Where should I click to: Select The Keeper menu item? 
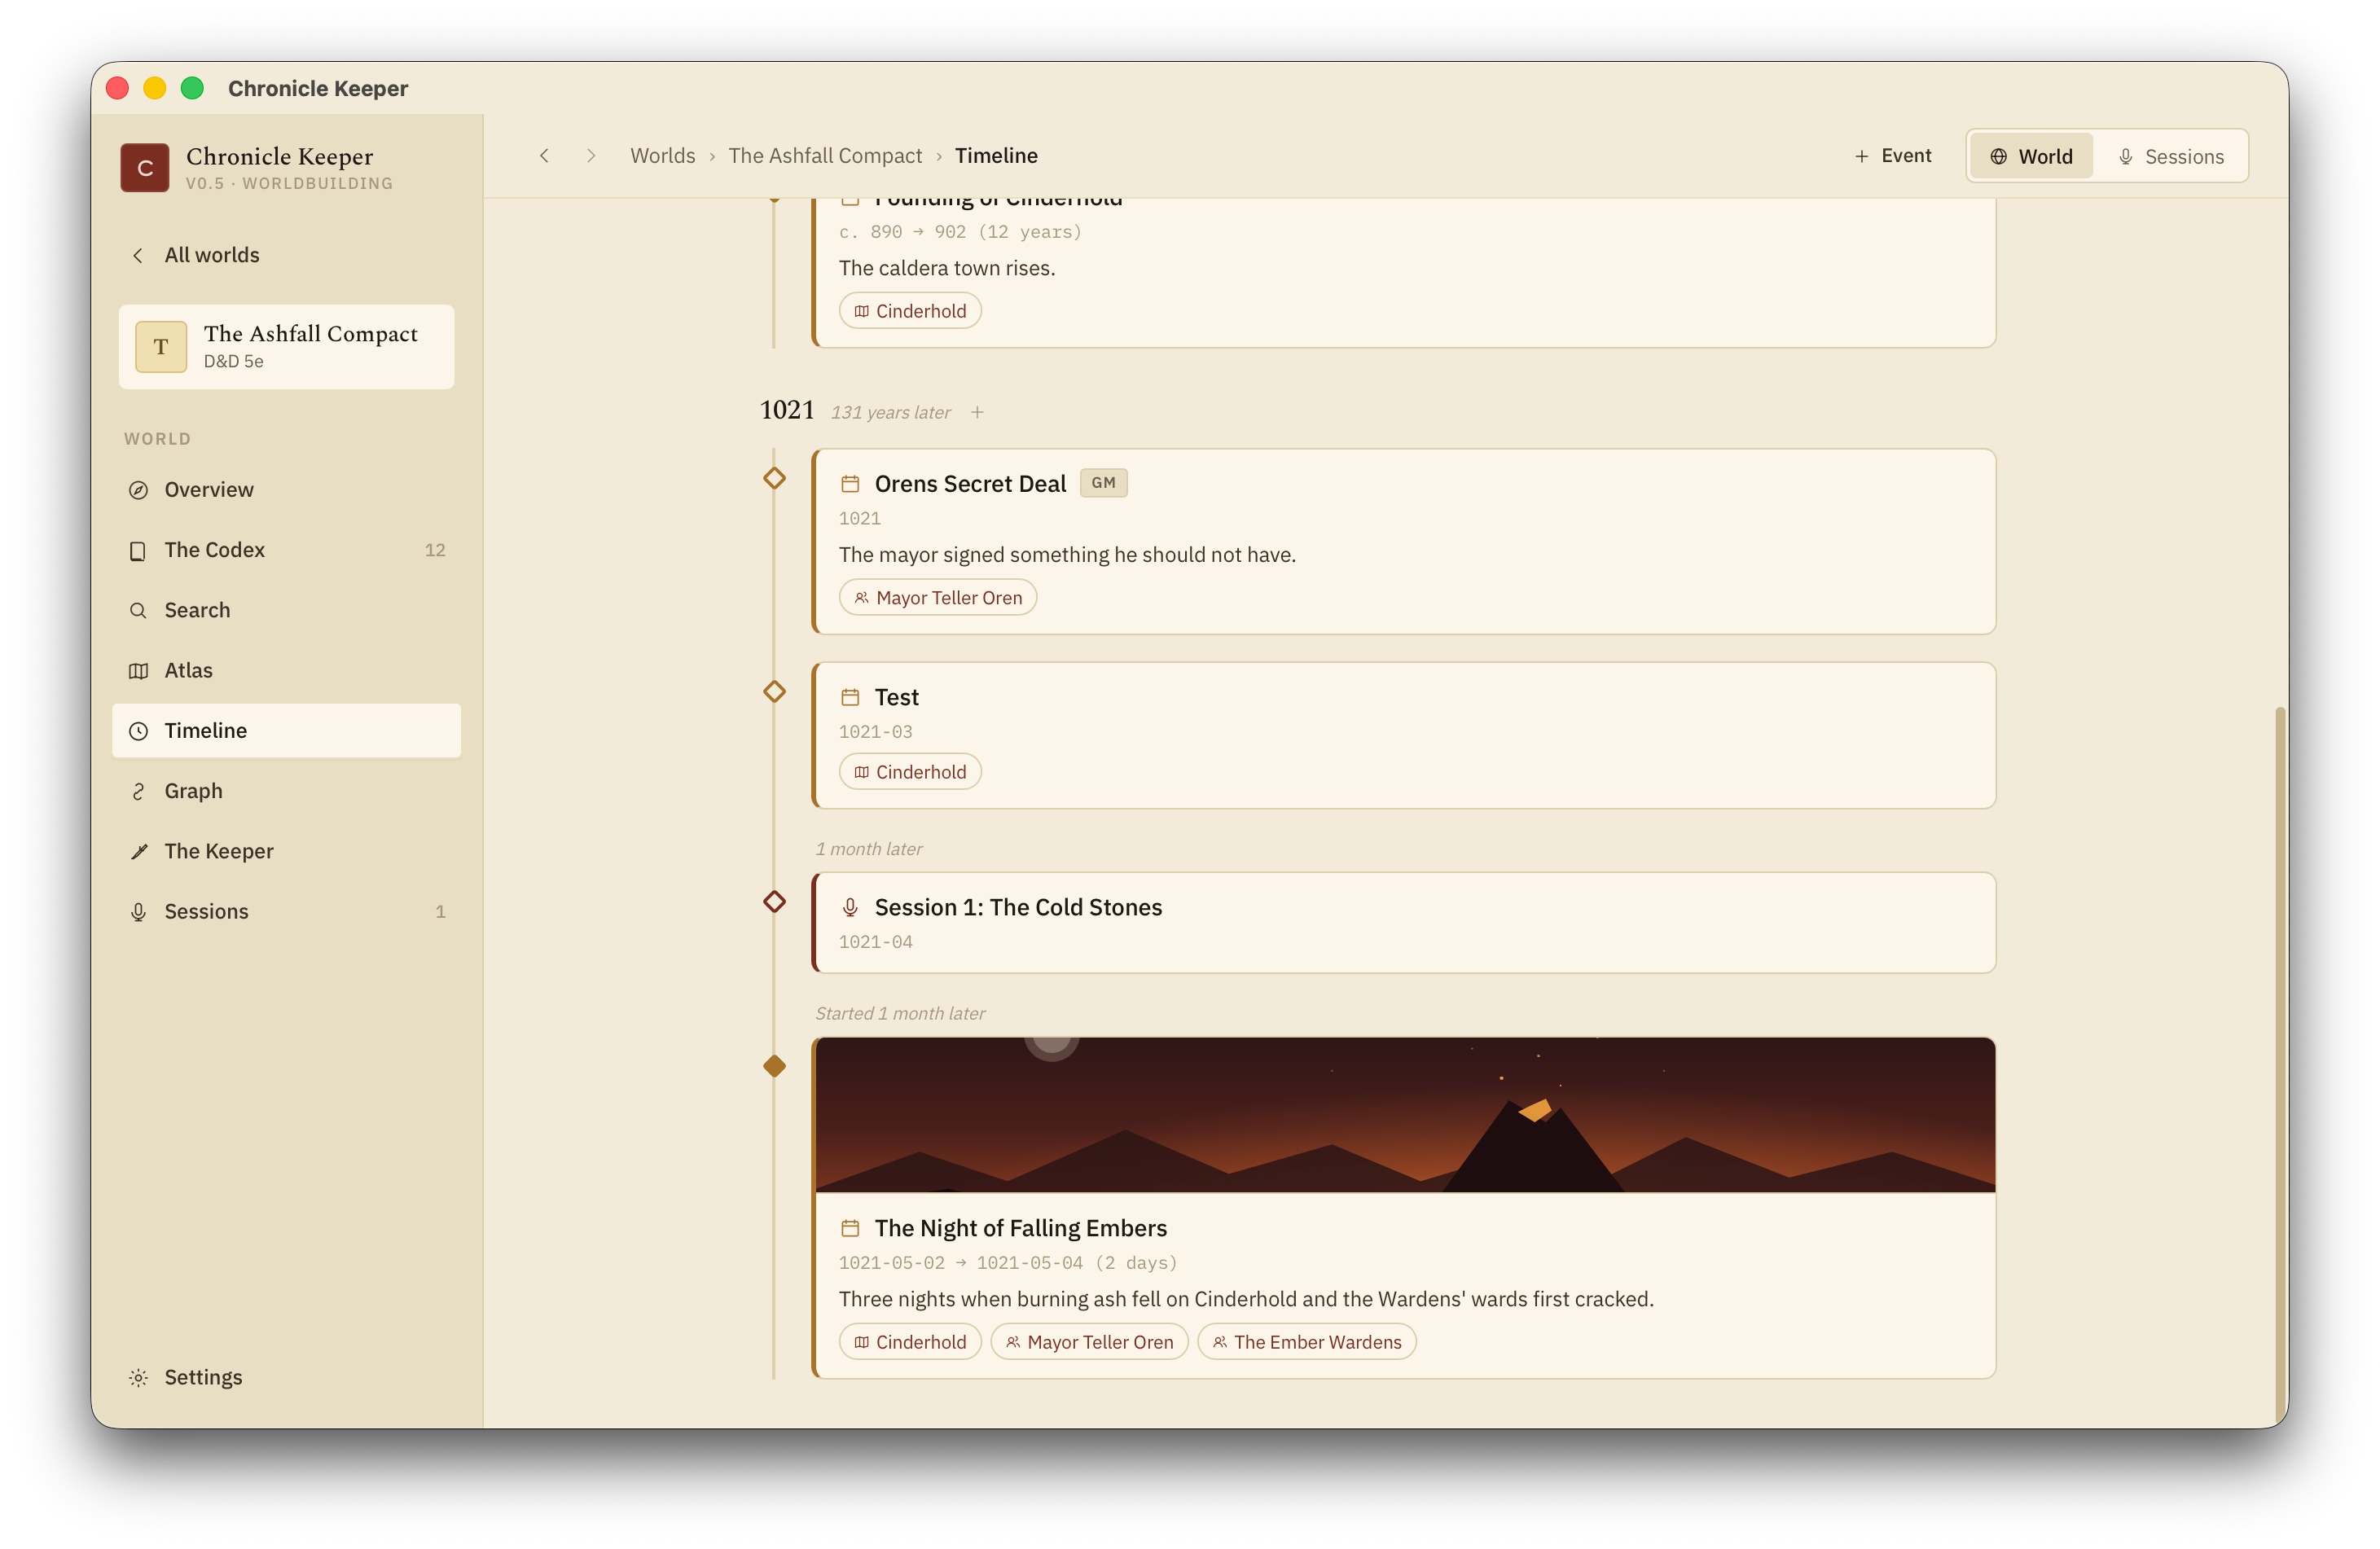click(287, 851)
